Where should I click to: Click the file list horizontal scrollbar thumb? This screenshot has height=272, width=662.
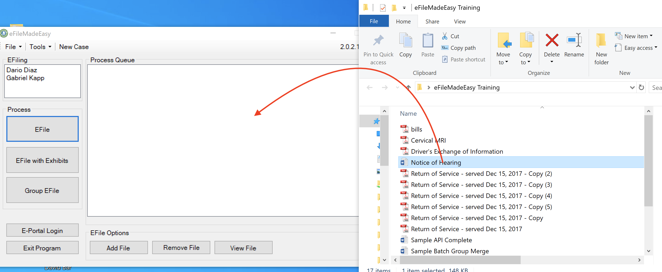(460, 260)
